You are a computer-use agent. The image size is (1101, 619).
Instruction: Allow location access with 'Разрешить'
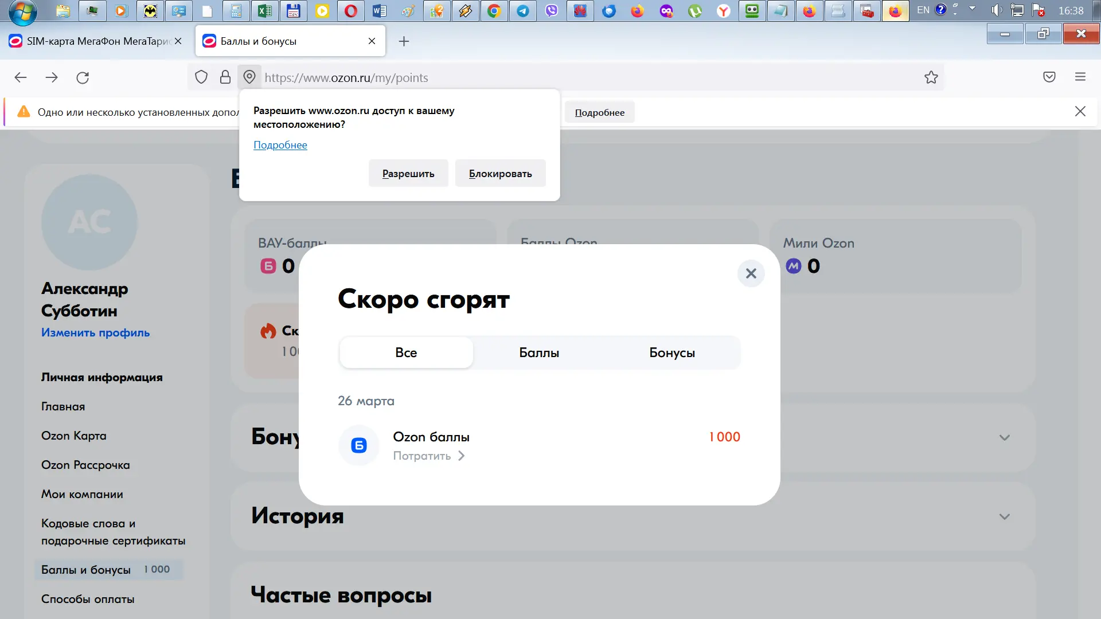(x=408, y=173)
